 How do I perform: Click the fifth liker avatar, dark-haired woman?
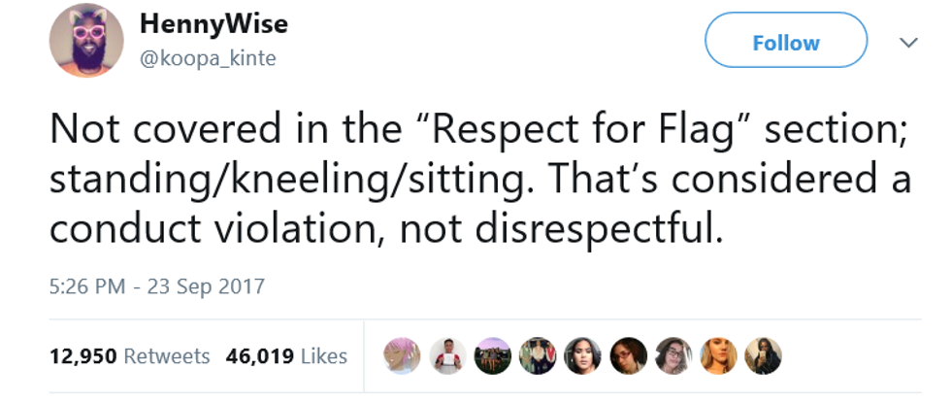click(x=582, y=356)
